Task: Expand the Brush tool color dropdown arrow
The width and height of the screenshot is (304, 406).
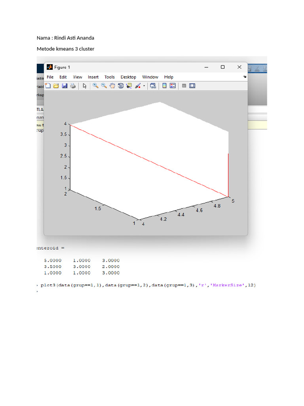Action: coord(144,86)
